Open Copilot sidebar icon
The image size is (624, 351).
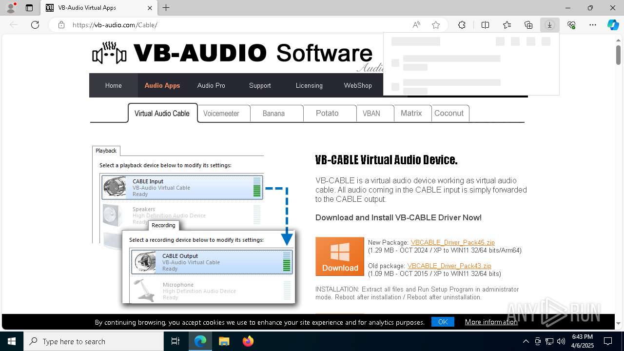(x=613, y=25)
